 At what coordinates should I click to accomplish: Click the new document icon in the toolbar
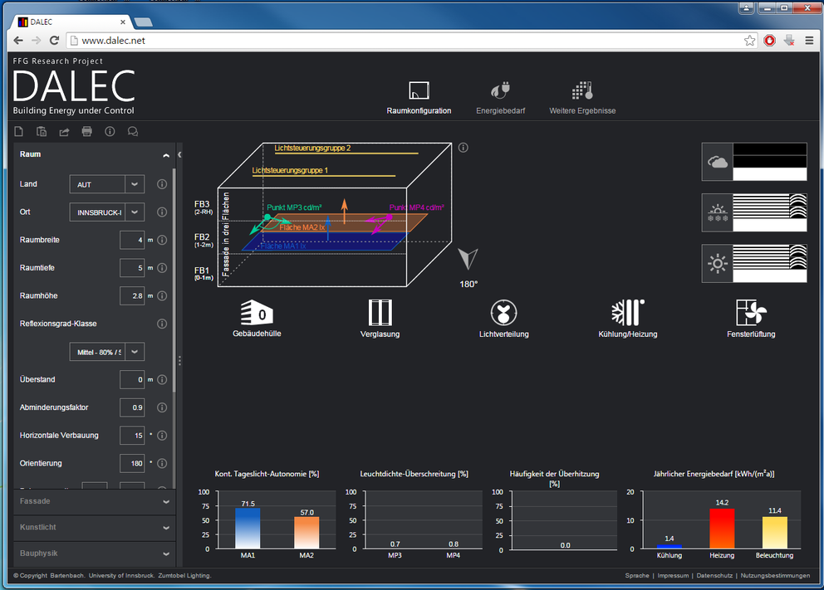click(19, 131)
